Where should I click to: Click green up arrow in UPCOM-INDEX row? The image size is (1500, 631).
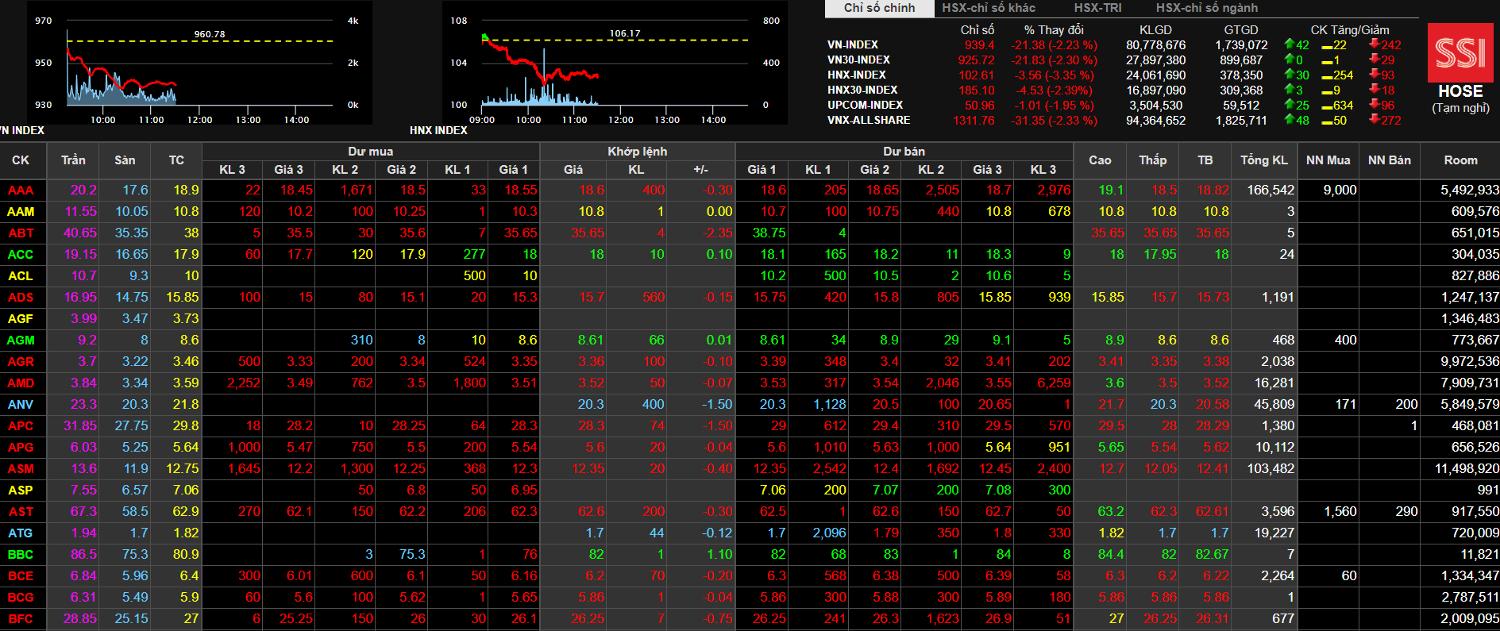pos(1290,105)
